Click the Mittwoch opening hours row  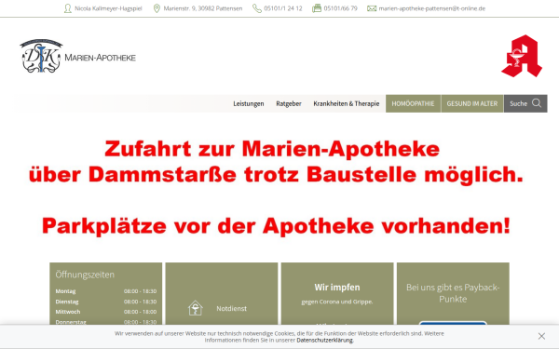[x=106, y=312]
